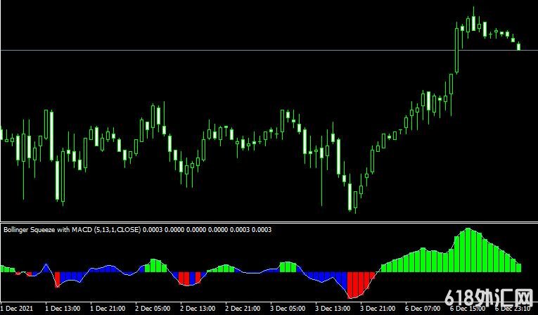Viewport: 538px width, 315px height.
Task: Click the '3 Dec 21:00' time axis label
Action: pyautogui.click(x=378, y=308)
